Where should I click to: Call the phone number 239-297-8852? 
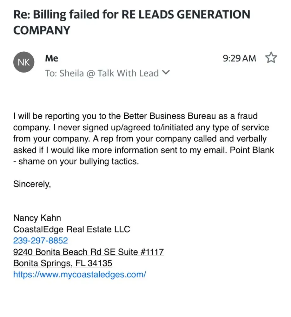(41, 241)
